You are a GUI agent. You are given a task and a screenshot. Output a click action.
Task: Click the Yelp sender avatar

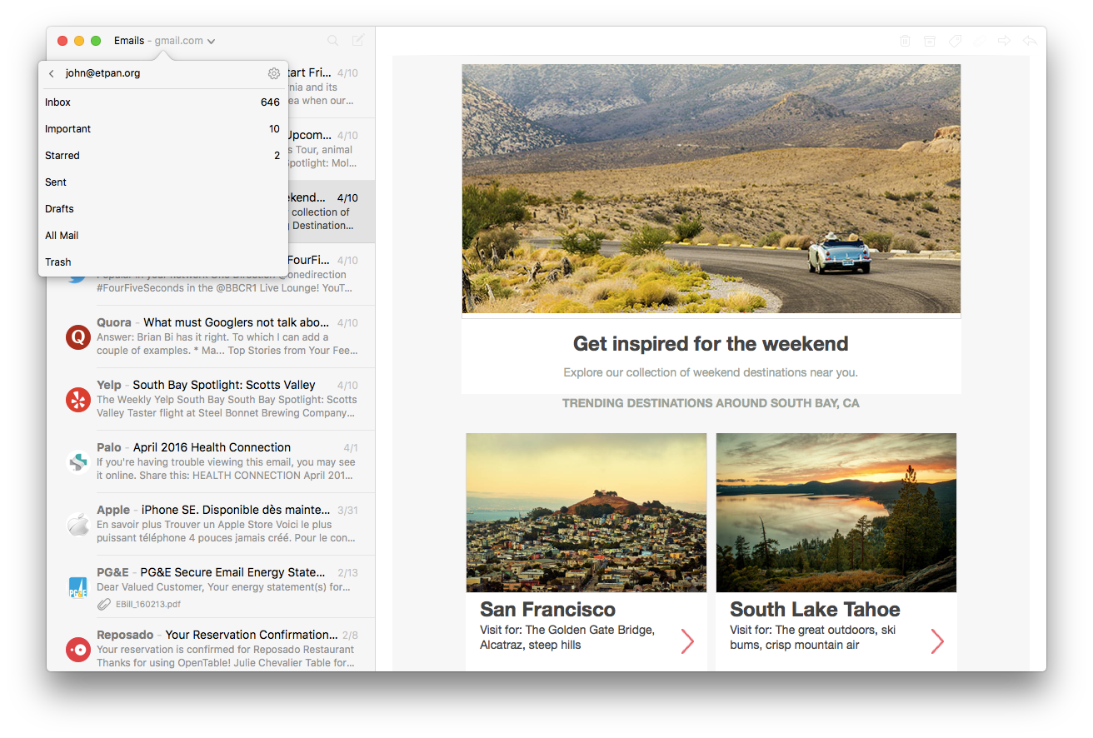(x=77, y=399)
